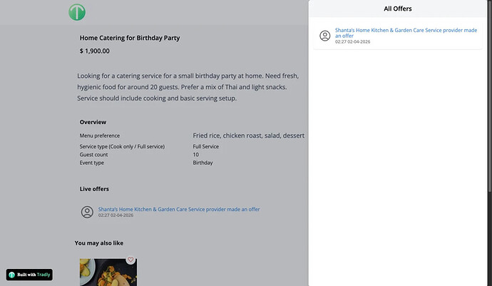Click the Overview section heading
Image resolution: width=492 pixels, height=286 pixels.
[93, 122]
